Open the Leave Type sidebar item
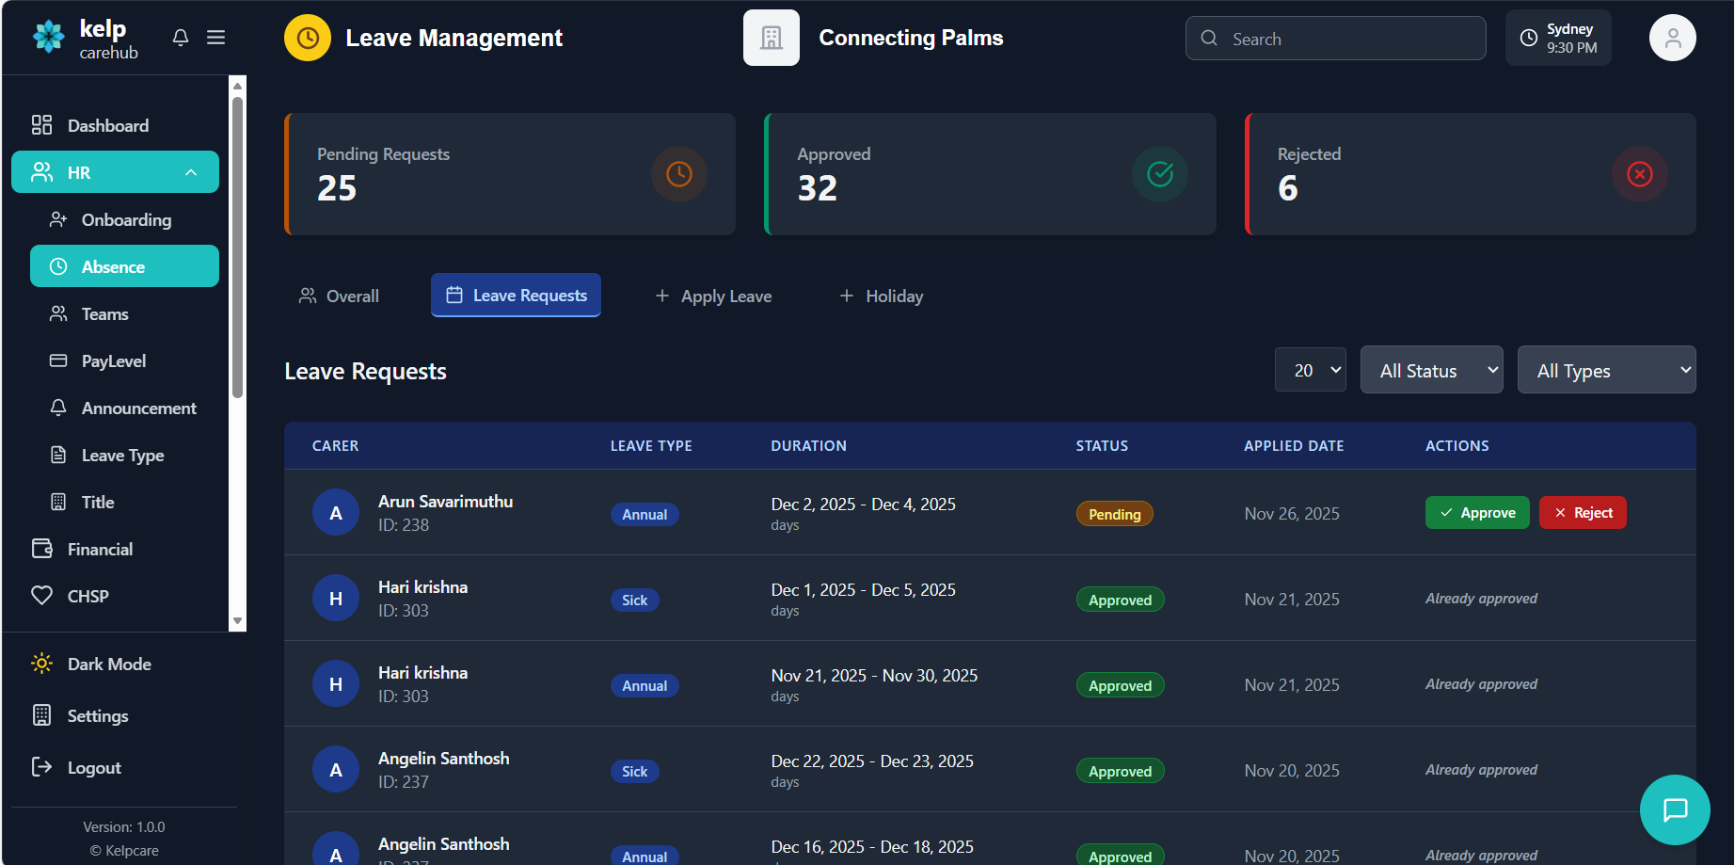 122,456
